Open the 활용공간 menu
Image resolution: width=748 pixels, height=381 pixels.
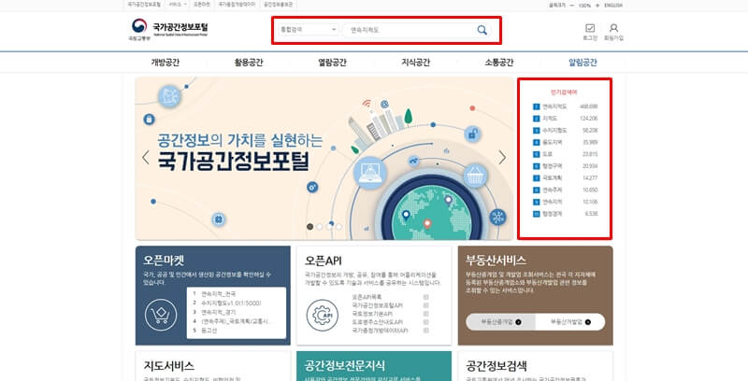point(249,63)
